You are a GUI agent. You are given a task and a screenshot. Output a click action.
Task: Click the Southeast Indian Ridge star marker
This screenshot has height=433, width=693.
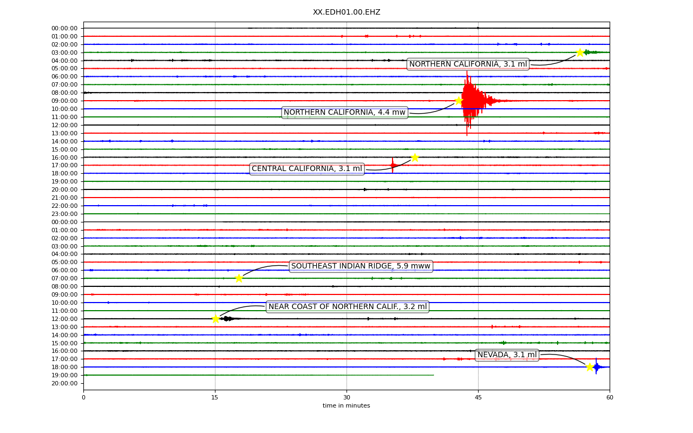(x=239, y=278)
